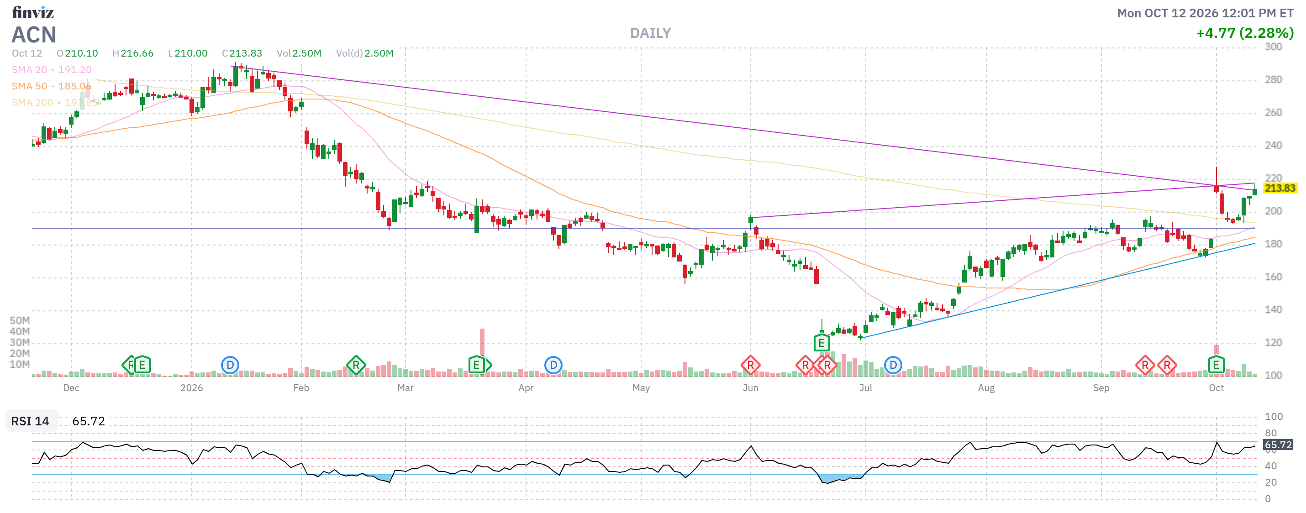Click the tall March volume spike bar
The width and height of the screenshot is (1306, 513).
click(x=482, y=352)
